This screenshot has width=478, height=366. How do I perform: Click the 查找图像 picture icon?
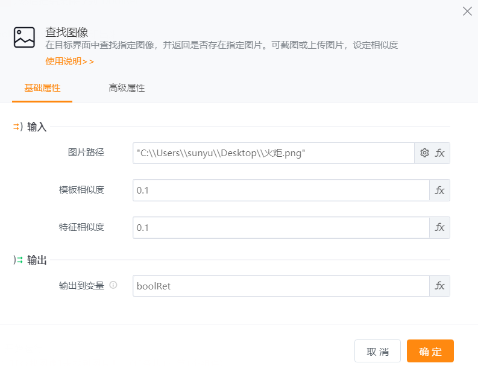(x=25, y=37)
